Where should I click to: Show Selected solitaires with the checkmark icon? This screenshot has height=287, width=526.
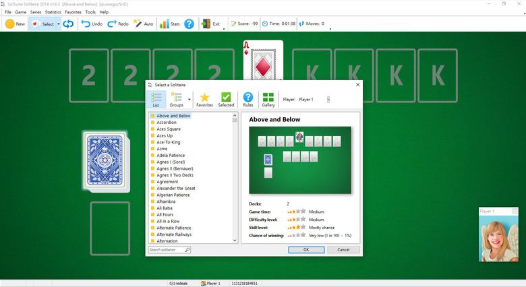point(226,100)
